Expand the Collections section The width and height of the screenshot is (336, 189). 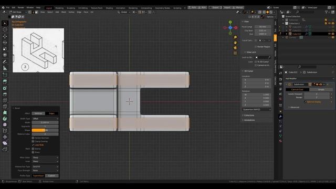pyautogui.click(x=249, y=115)
